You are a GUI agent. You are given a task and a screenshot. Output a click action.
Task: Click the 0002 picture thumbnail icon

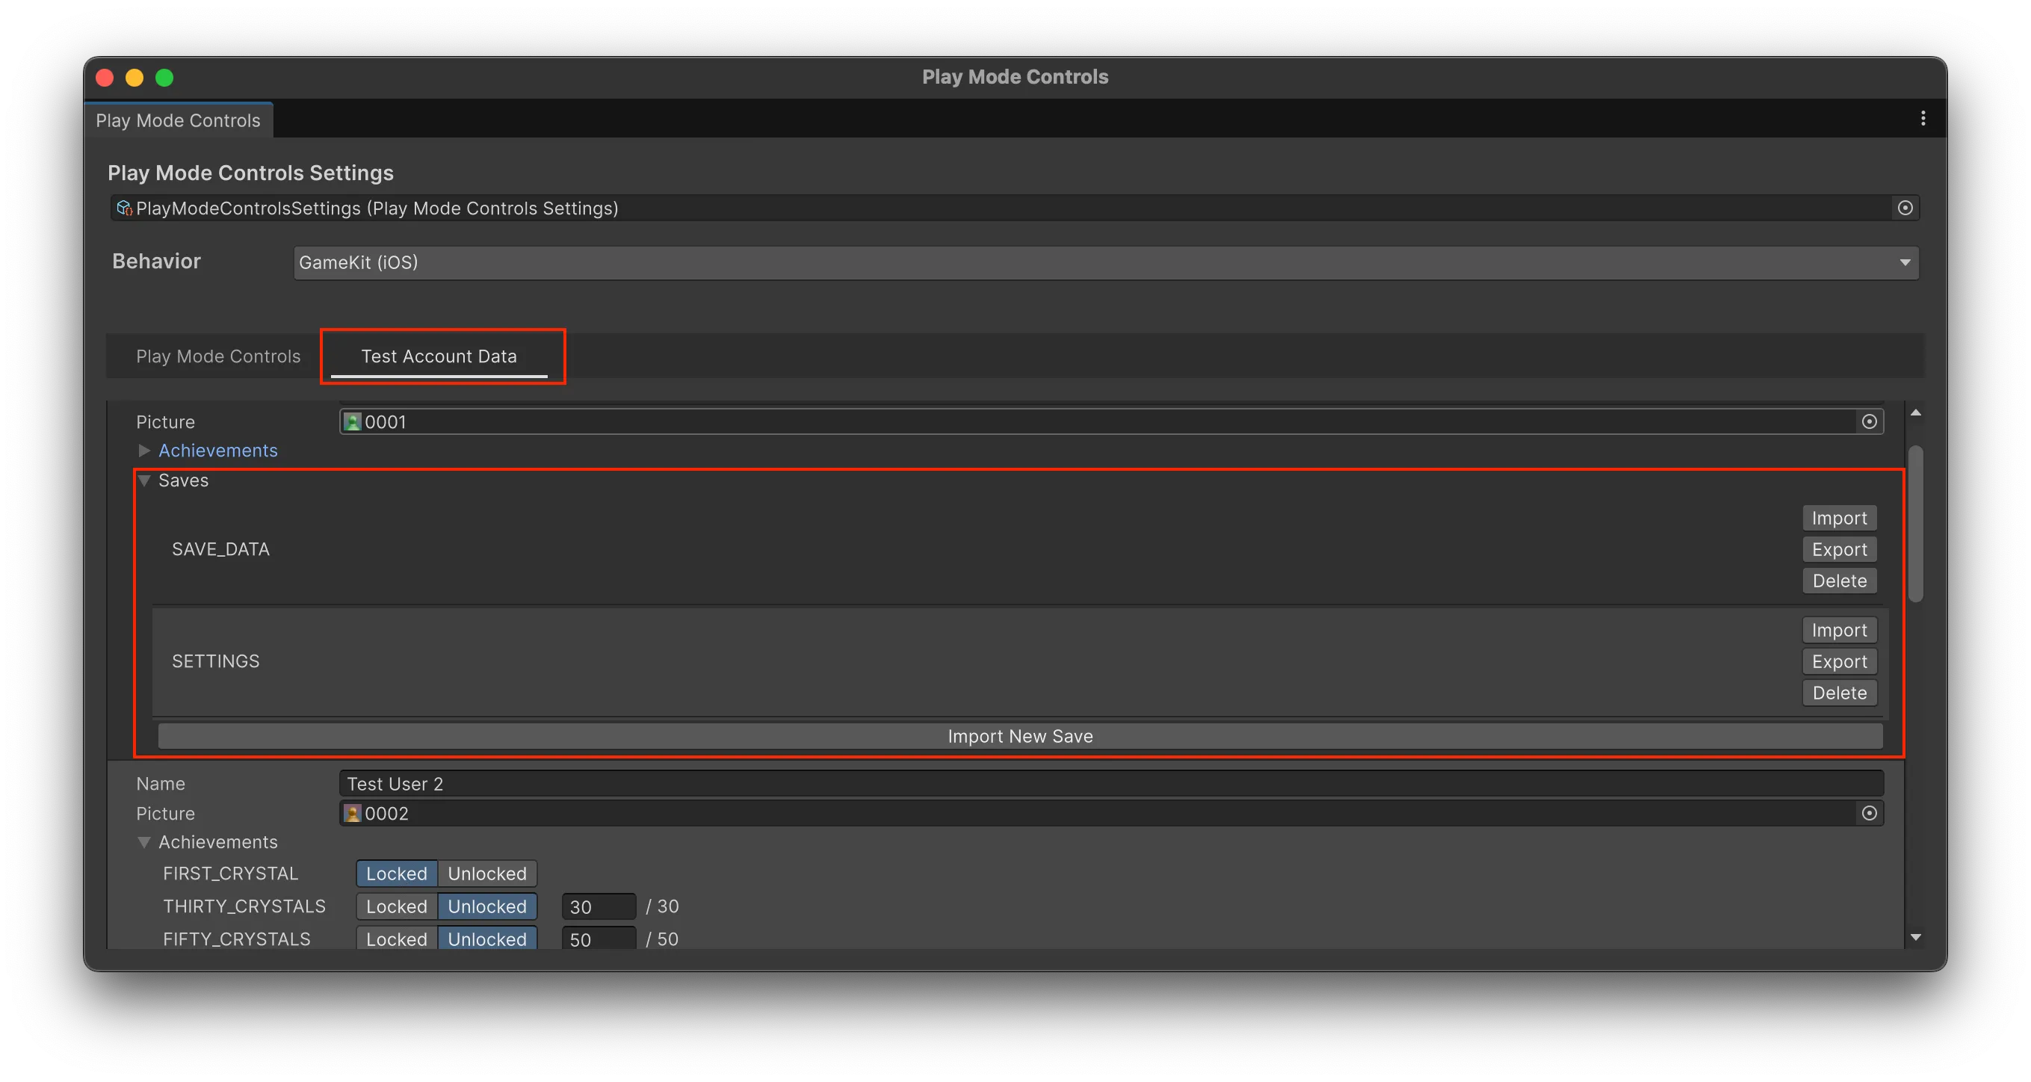353,813
